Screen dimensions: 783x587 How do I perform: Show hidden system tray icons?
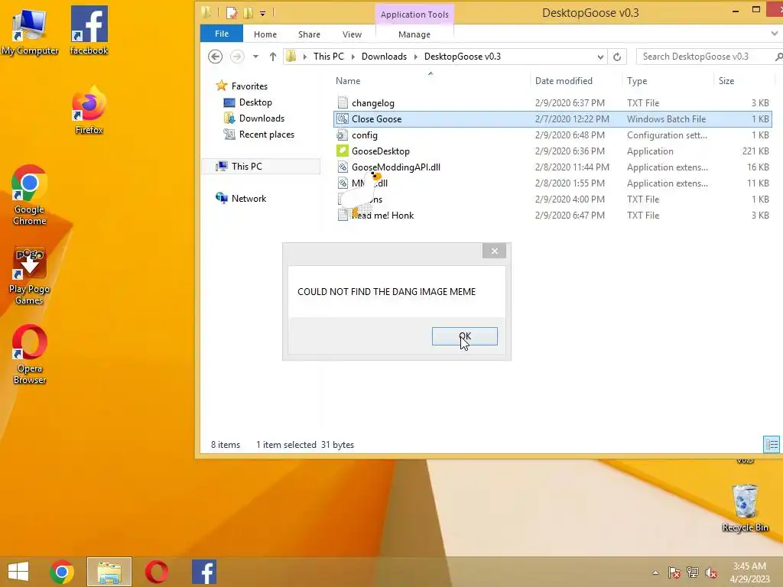point(655,572)
